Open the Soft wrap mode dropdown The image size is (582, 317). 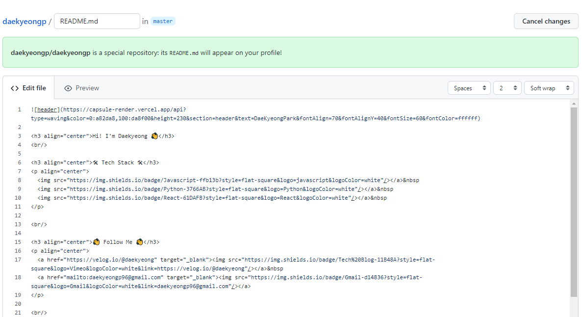click(x=549, y=88)
